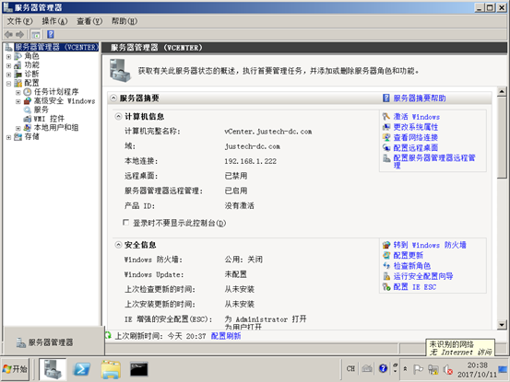Click the 服务 magnifier icon in tree
This screenshot has width=510, height=382.
click(28, 110)
